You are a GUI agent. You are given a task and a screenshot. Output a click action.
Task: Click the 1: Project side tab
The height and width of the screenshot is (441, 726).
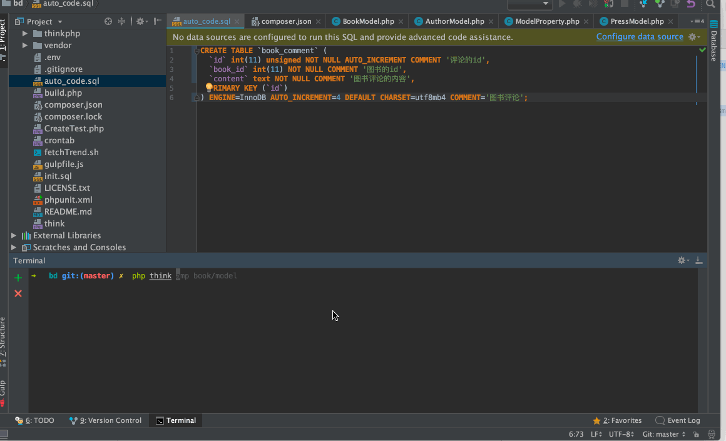(3, 39)
